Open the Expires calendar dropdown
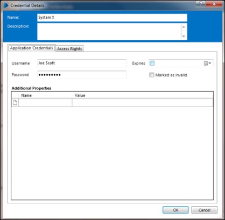 click(x=207, y=63)
